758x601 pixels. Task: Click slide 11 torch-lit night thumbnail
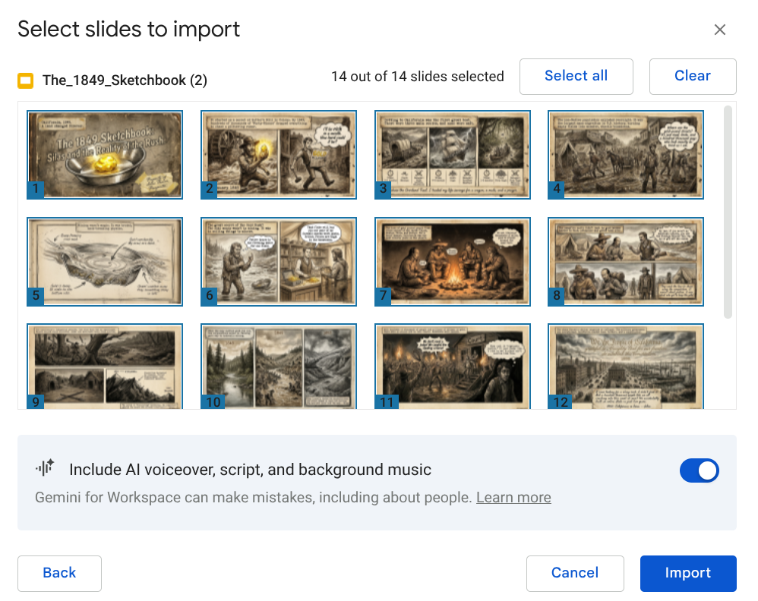pos(453,367)
